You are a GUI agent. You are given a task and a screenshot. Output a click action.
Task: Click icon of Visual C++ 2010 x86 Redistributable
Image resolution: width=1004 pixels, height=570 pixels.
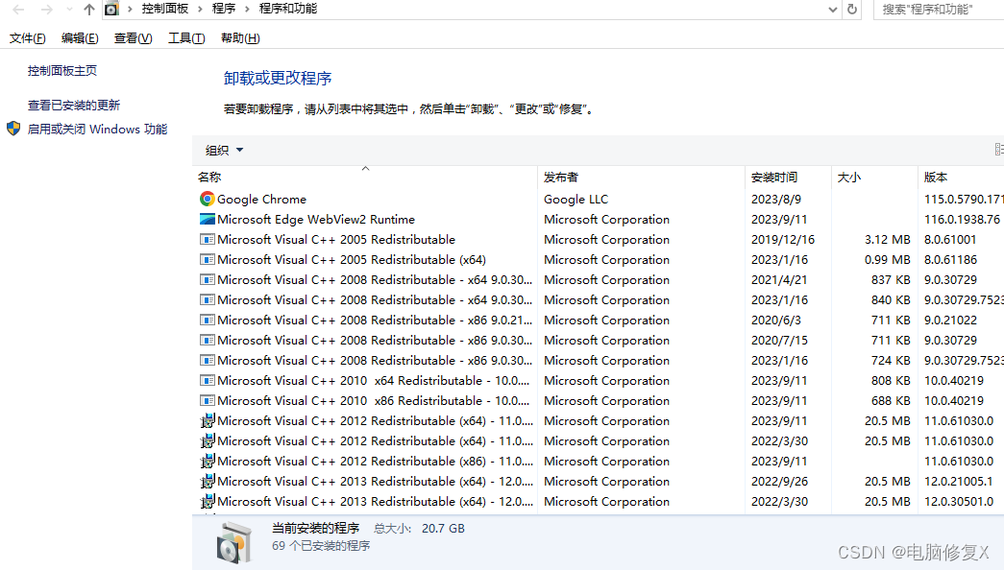(207, 400)
